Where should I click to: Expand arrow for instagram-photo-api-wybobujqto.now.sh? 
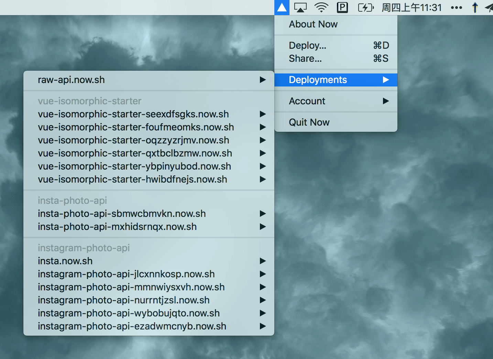(x=263, y=313)
